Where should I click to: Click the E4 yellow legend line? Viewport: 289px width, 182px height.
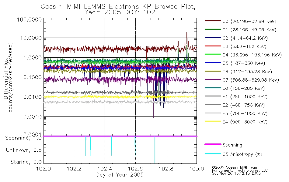point(213,121)
